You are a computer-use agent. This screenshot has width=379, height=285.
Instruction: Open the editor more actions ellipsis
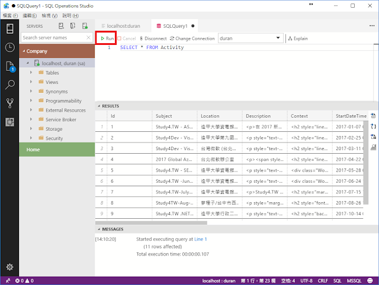click(x=372, y=25)
